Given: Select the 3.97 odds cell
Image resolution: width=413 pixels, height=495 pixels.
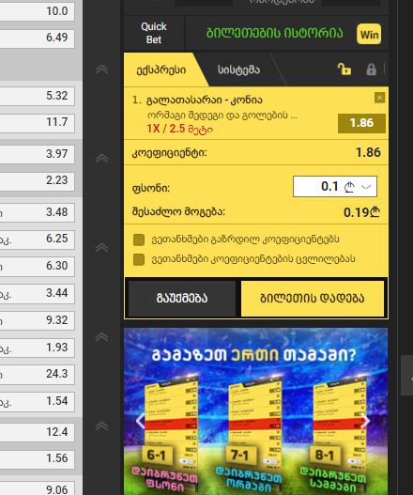Looking at the screenshot, I should [38, 154].
